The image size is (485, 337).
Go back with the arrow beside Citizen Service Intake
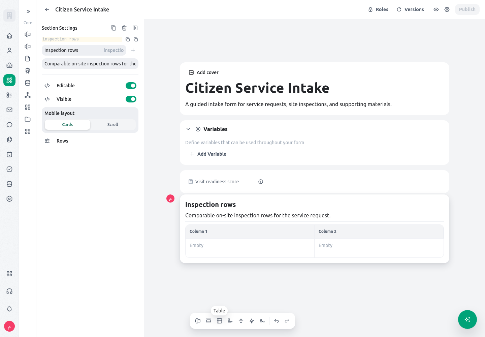coord(47,9)
